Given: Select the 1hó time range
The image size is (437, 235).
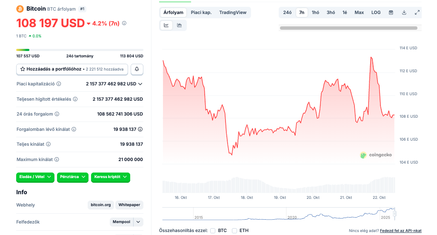Looking at the screenshot, I should [315, 13].
